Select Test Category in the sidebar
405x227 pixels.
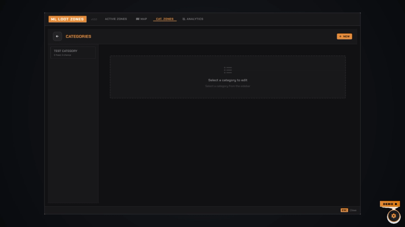point(73,53)
